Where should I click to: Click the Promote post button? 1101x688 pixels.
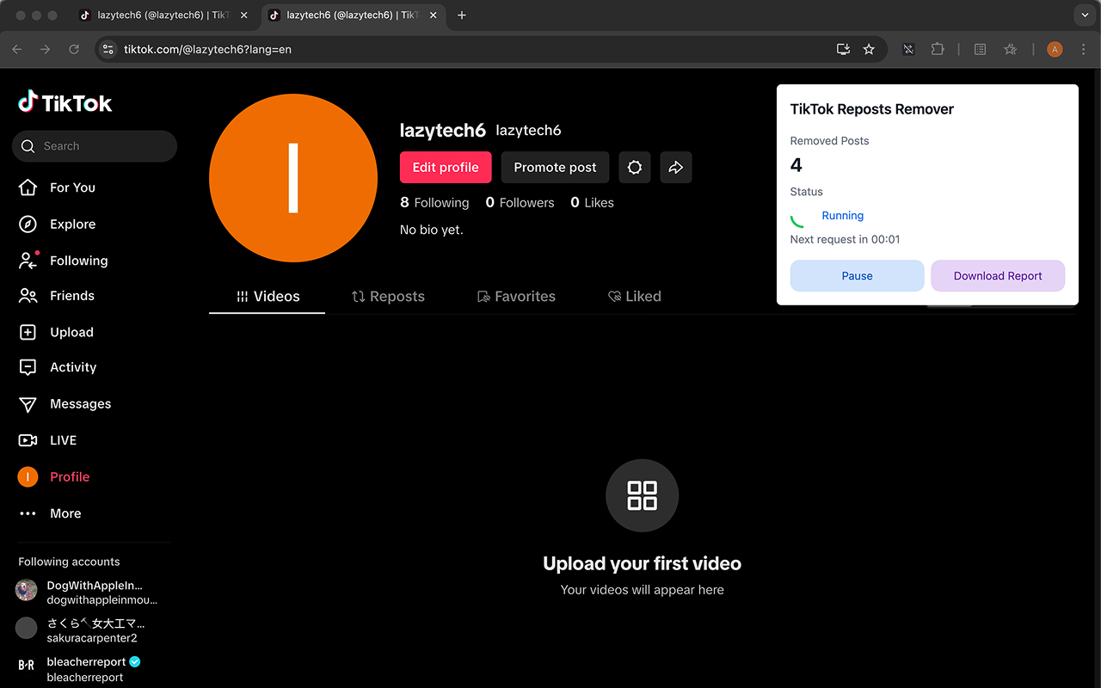click(555, 167)
